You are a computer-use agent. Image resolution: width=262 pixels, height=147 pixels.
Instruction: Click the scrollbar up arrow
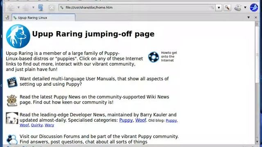(257, 24)
